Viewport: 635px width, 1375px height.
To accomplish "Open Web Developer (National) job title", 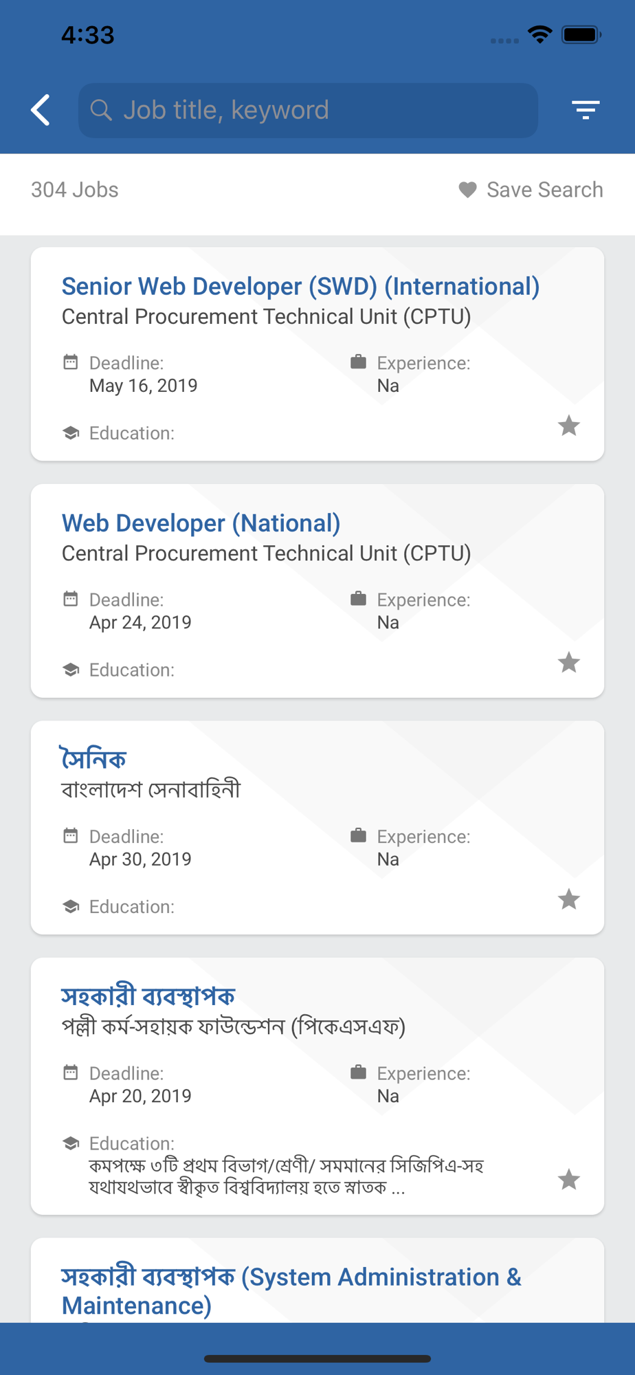I will click(x=201, y=523).
